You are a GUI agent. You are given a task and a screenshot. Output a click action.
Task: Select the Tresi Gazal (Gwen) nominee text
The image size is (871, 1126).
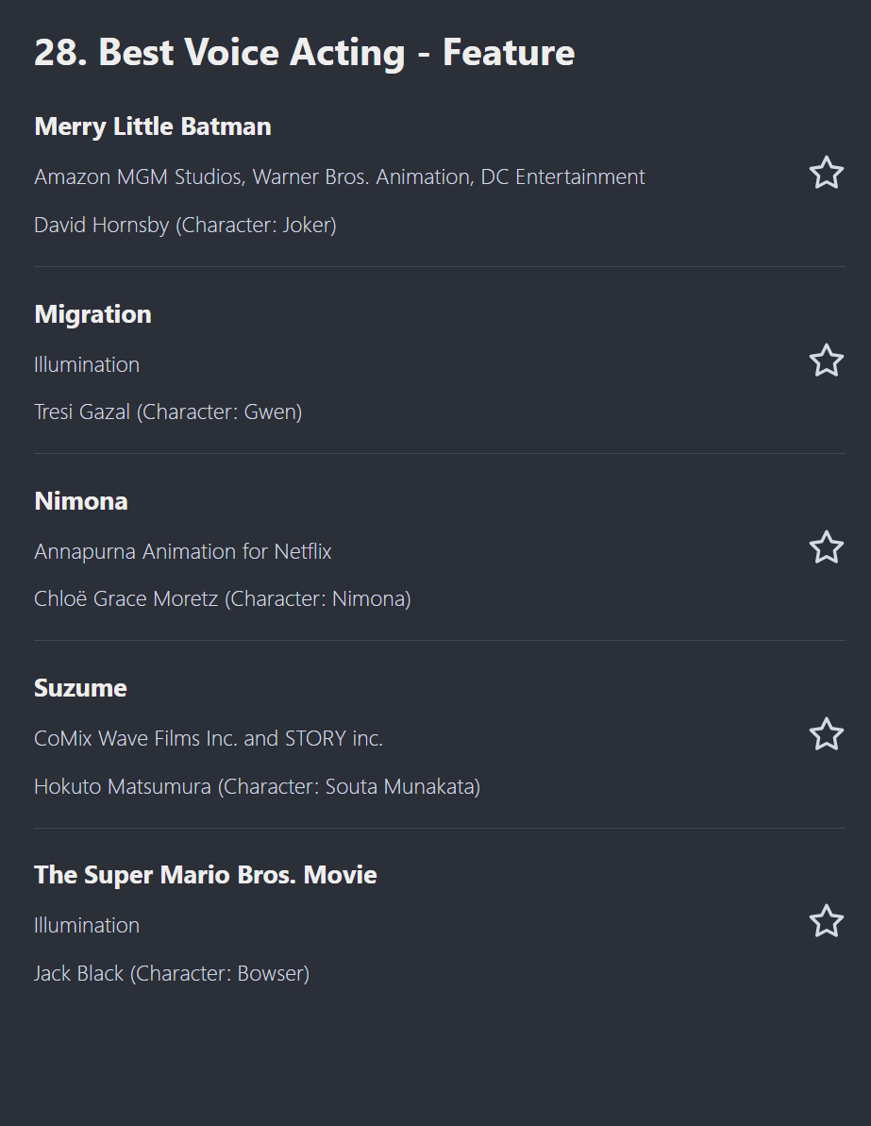tap(168, 412)
